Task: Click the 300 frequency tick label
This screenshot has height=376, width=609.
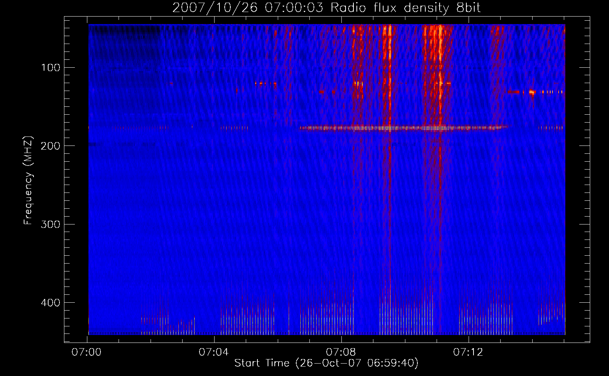Action: click(50, 224)
